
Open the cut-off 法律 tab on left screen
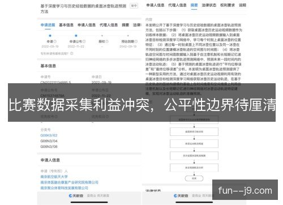tap(137, 25)
